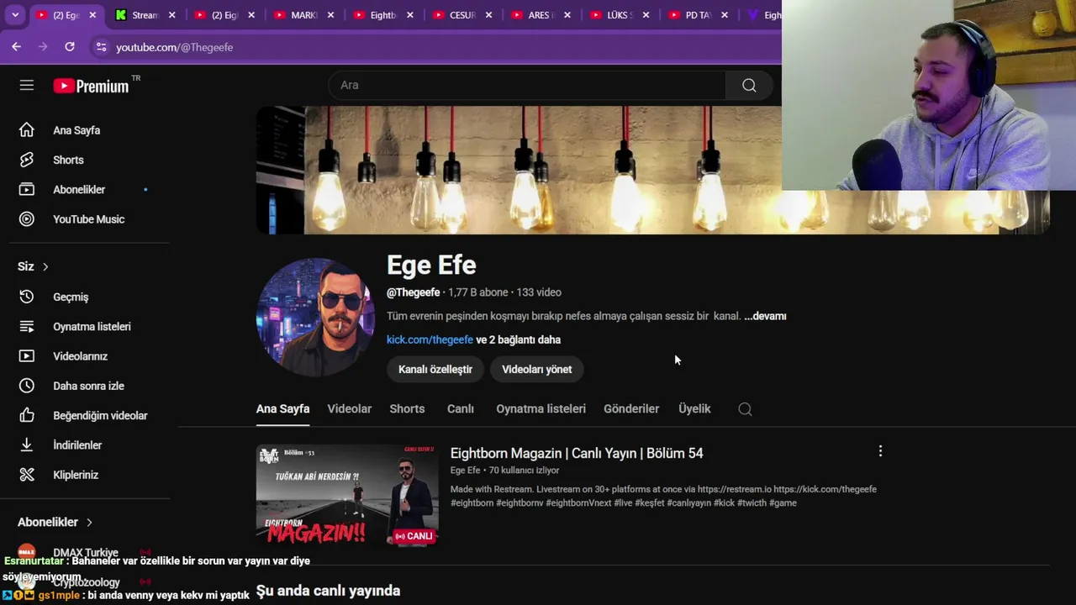
Task: Reload the page with refresh icon
Action: pos(70,47)
